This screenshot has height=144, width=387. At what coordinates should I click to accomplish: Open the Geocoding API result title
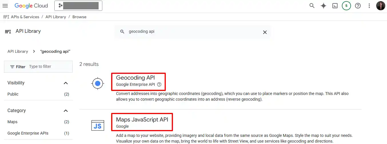(x=135, y=77)
